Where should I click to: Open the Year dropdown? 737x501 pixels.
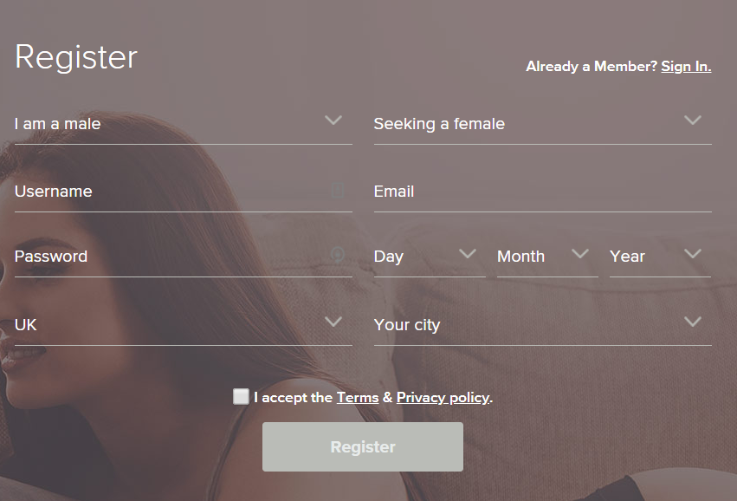[661, 257]
